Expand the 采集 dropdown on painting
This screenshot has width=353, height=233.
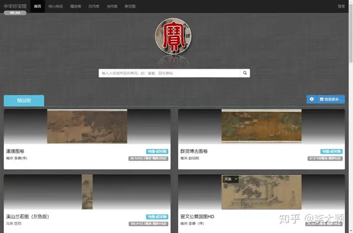230,179
